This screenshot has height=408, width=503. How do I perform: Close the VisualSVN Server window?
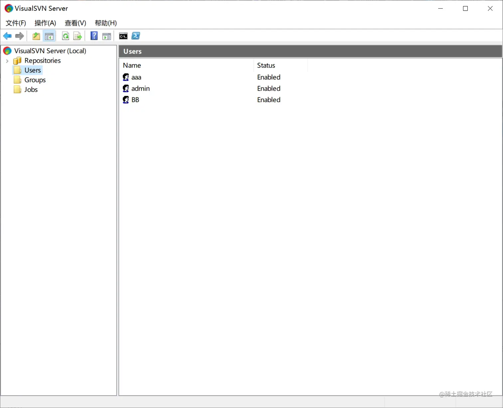(x=490, y=8)
